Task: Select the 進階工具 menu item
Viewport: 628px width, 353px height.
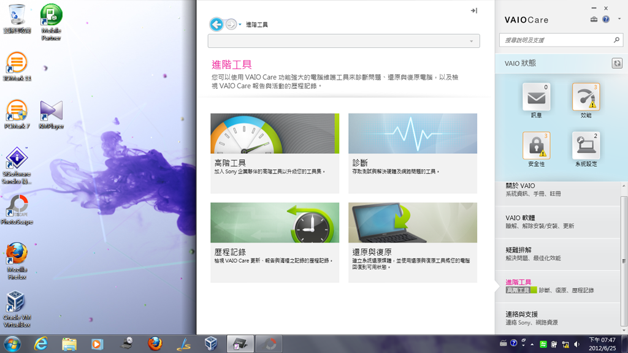Action: point(557,286)
